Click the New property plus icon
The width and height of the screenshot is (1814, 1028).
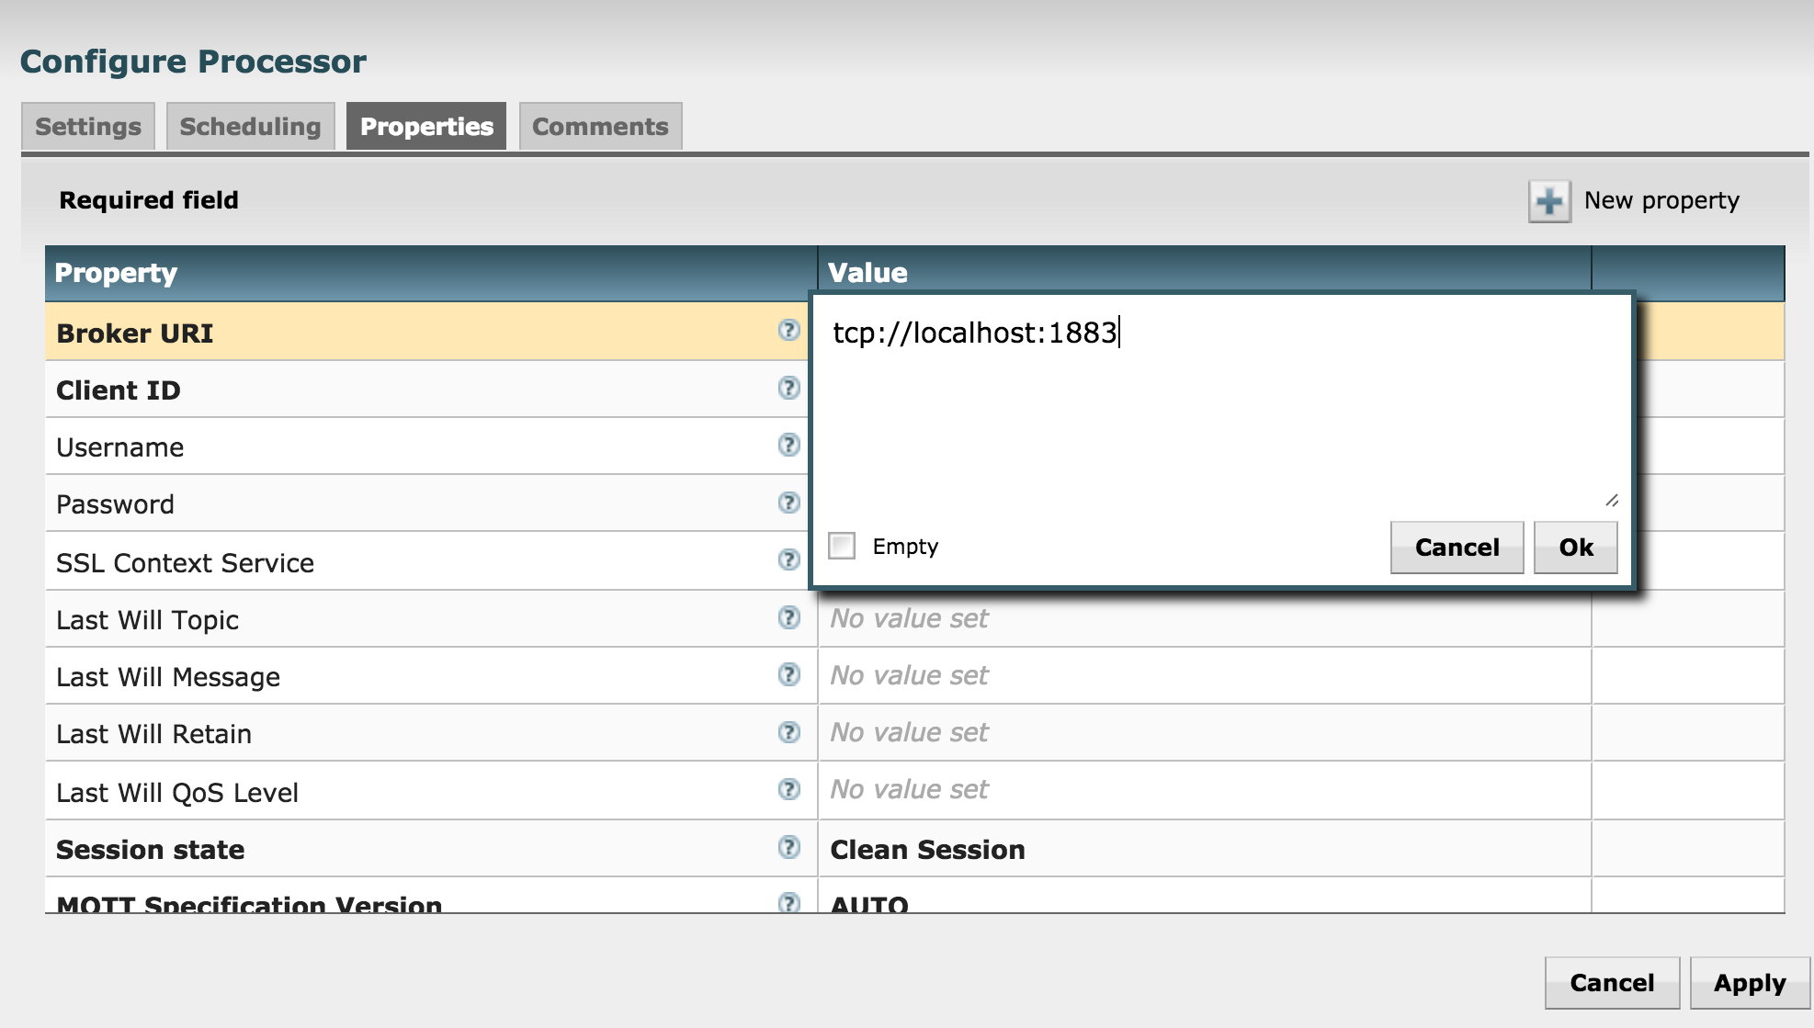click(1549, 201)
